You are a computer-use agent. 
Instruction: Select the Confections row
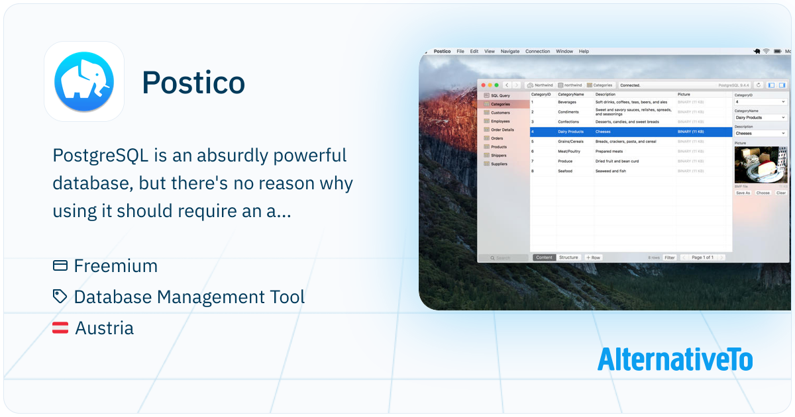tap(631, 122)
